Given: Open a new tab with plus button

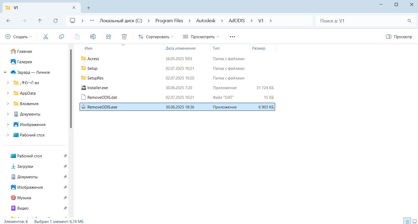Looking at the screenshot, I should tap(88, 8).
